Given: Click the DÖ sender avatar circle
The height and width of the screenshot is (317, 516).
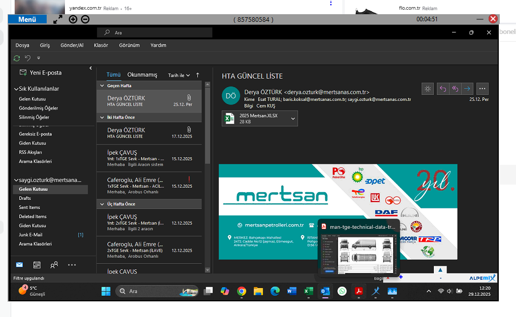Looking at the screenshot, I should coord(231,96).
